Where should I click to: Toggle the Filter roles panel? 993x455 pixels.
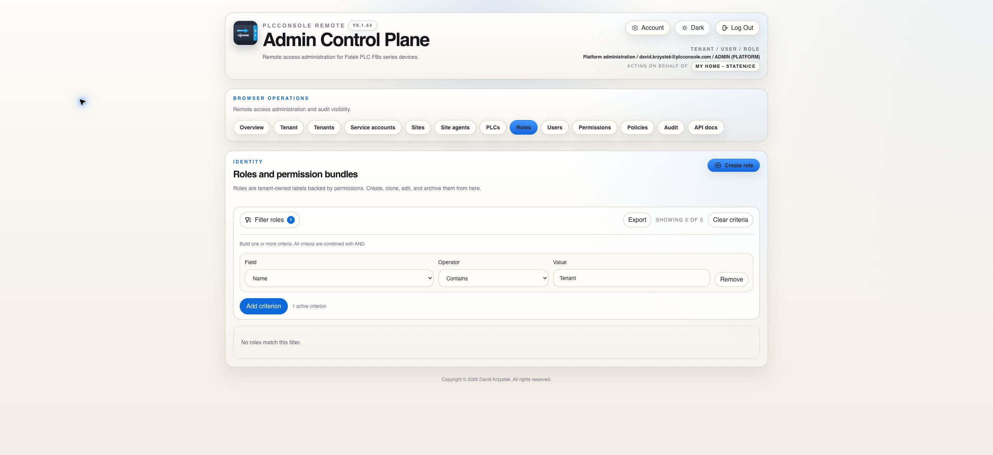tap(270, 220)
